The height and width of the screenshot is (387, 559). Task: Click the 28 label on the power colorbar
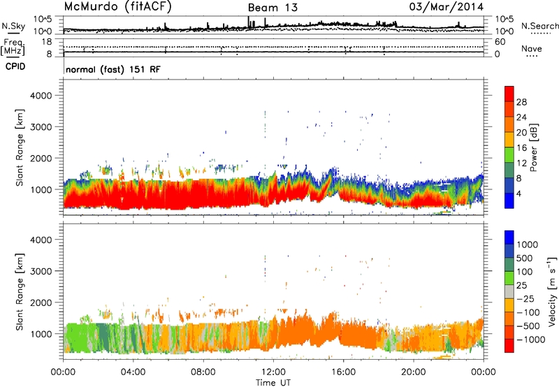coord(521,102)
